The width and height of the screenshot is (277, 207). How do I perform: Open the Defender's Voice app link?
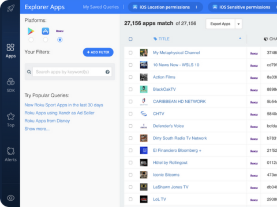coord(169,126)
